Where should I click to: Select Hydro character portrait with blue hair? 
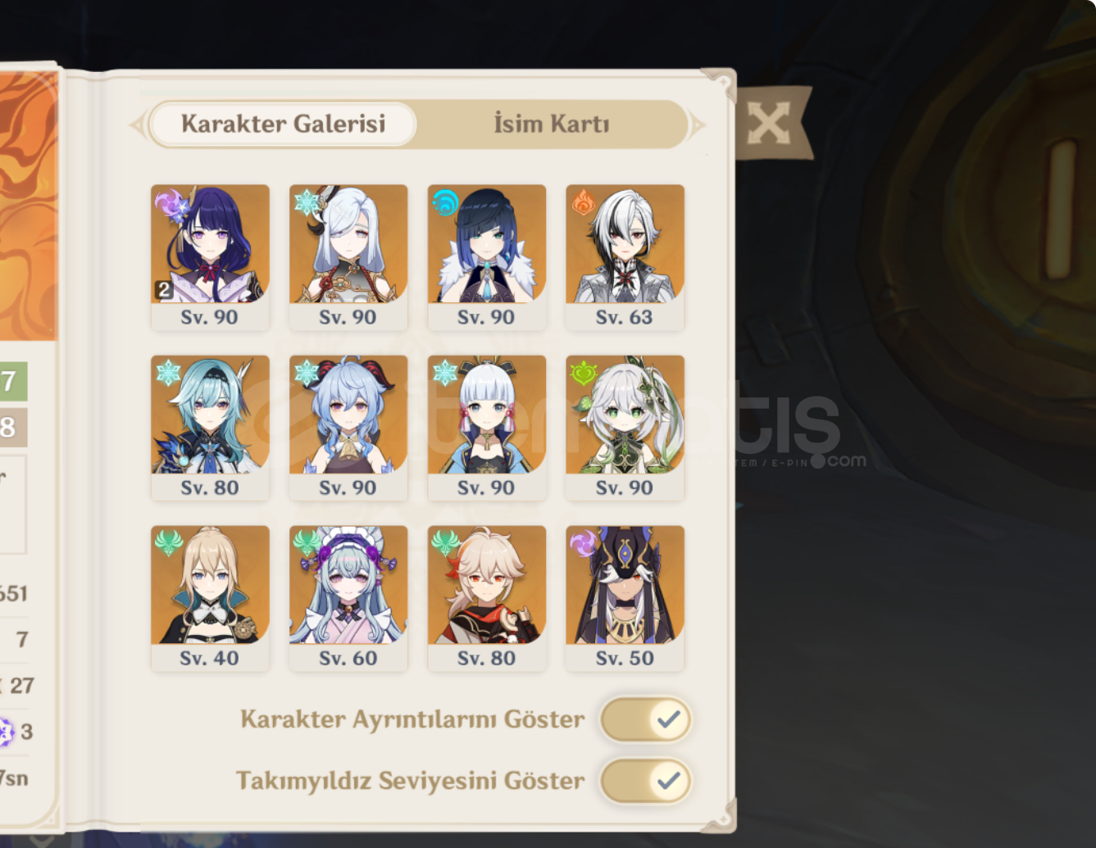click(487, 256)
